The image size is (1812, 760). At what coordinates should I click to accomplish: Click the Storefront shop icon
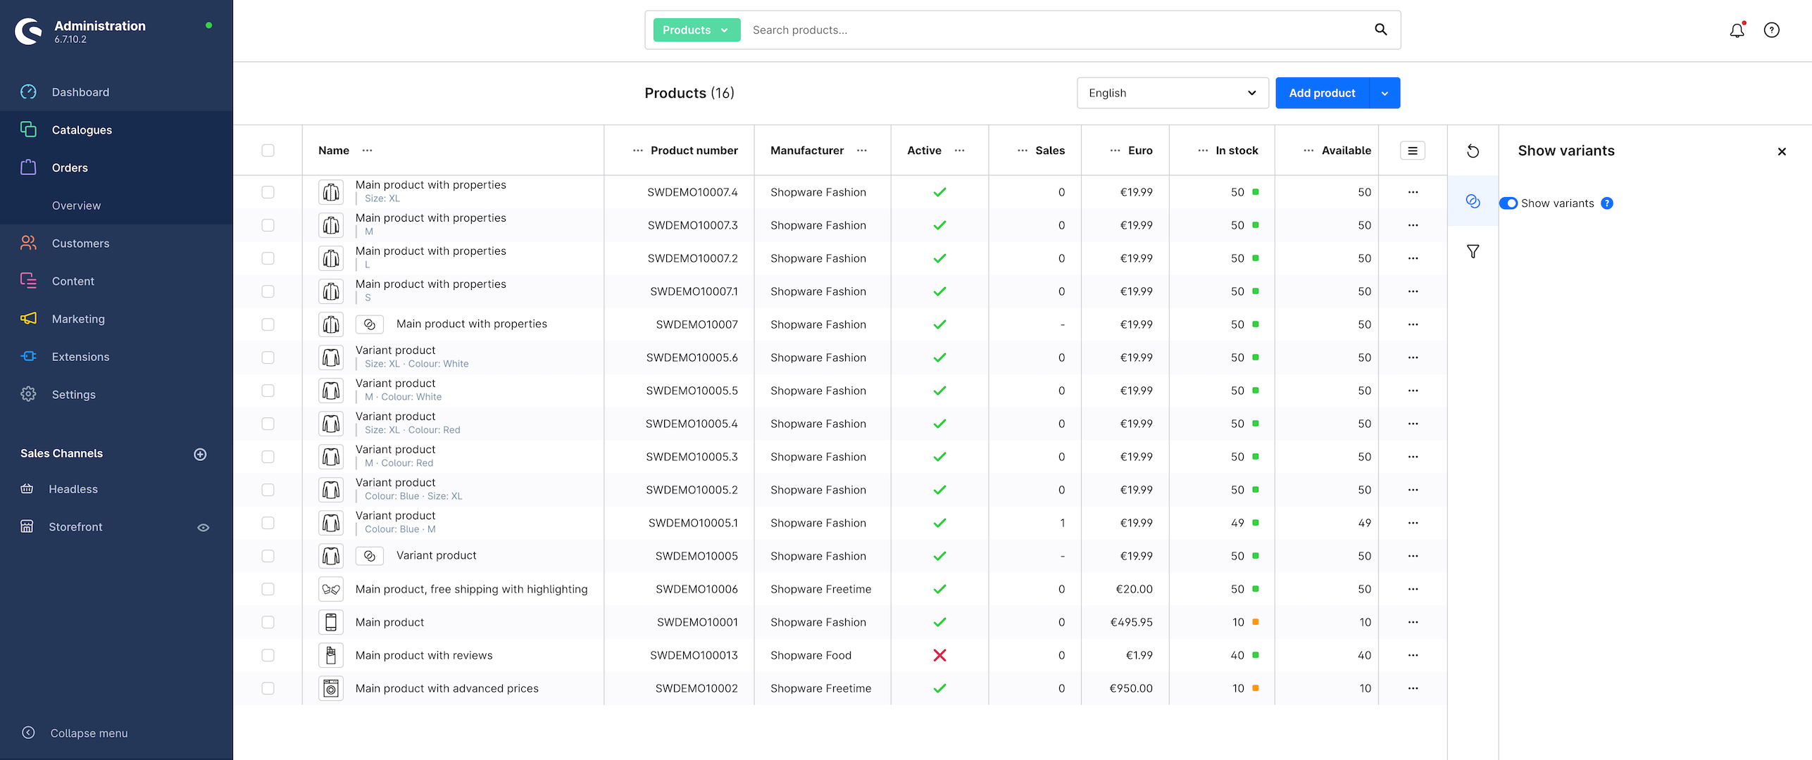pyautogui.click(x=27, y=527)
